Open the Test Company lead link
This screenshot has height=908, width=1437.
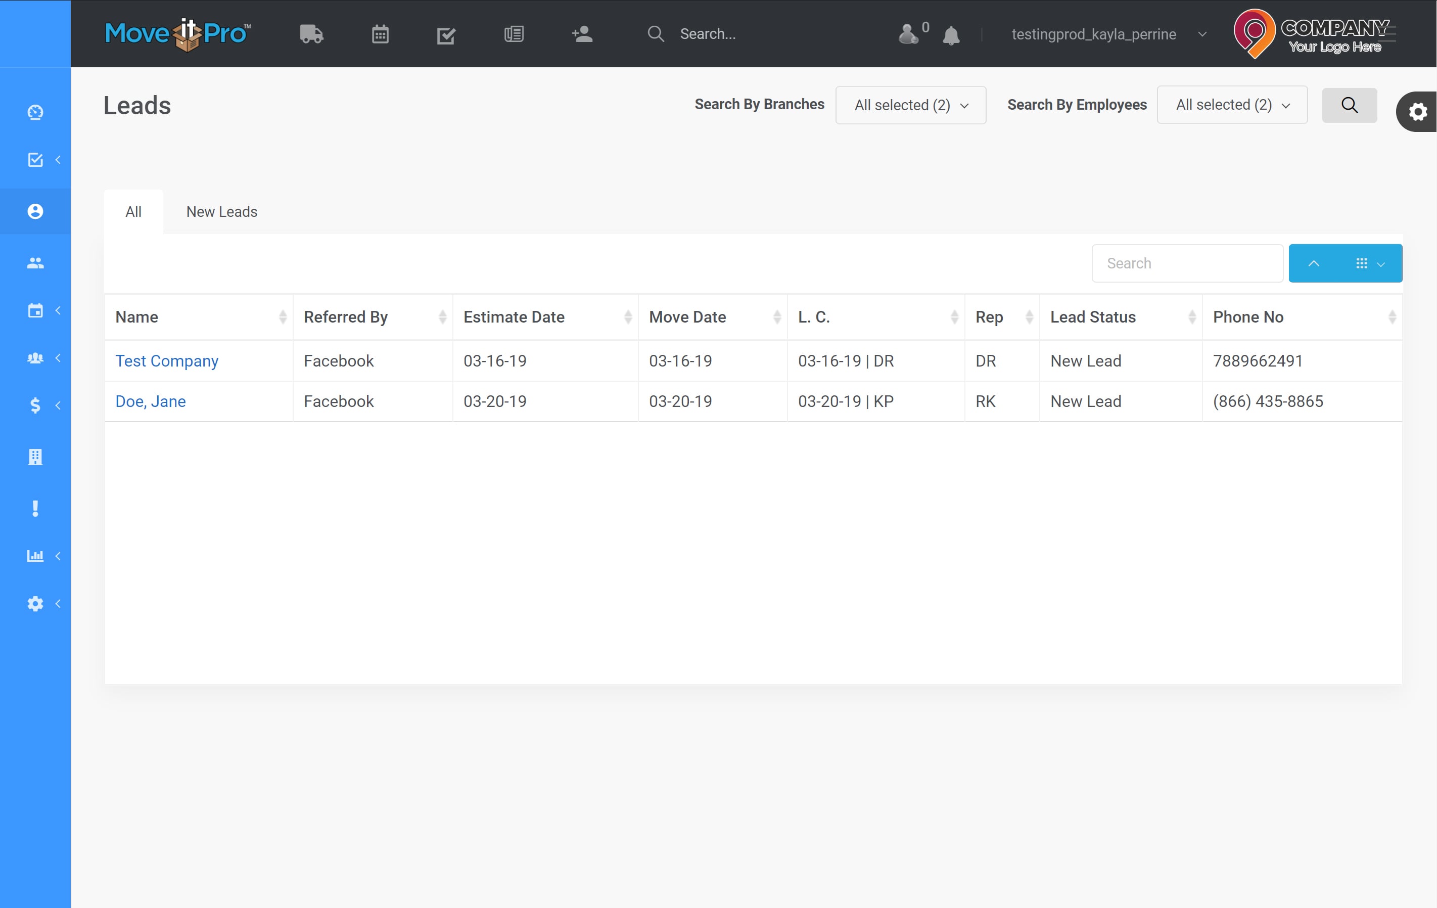(166, 360)
